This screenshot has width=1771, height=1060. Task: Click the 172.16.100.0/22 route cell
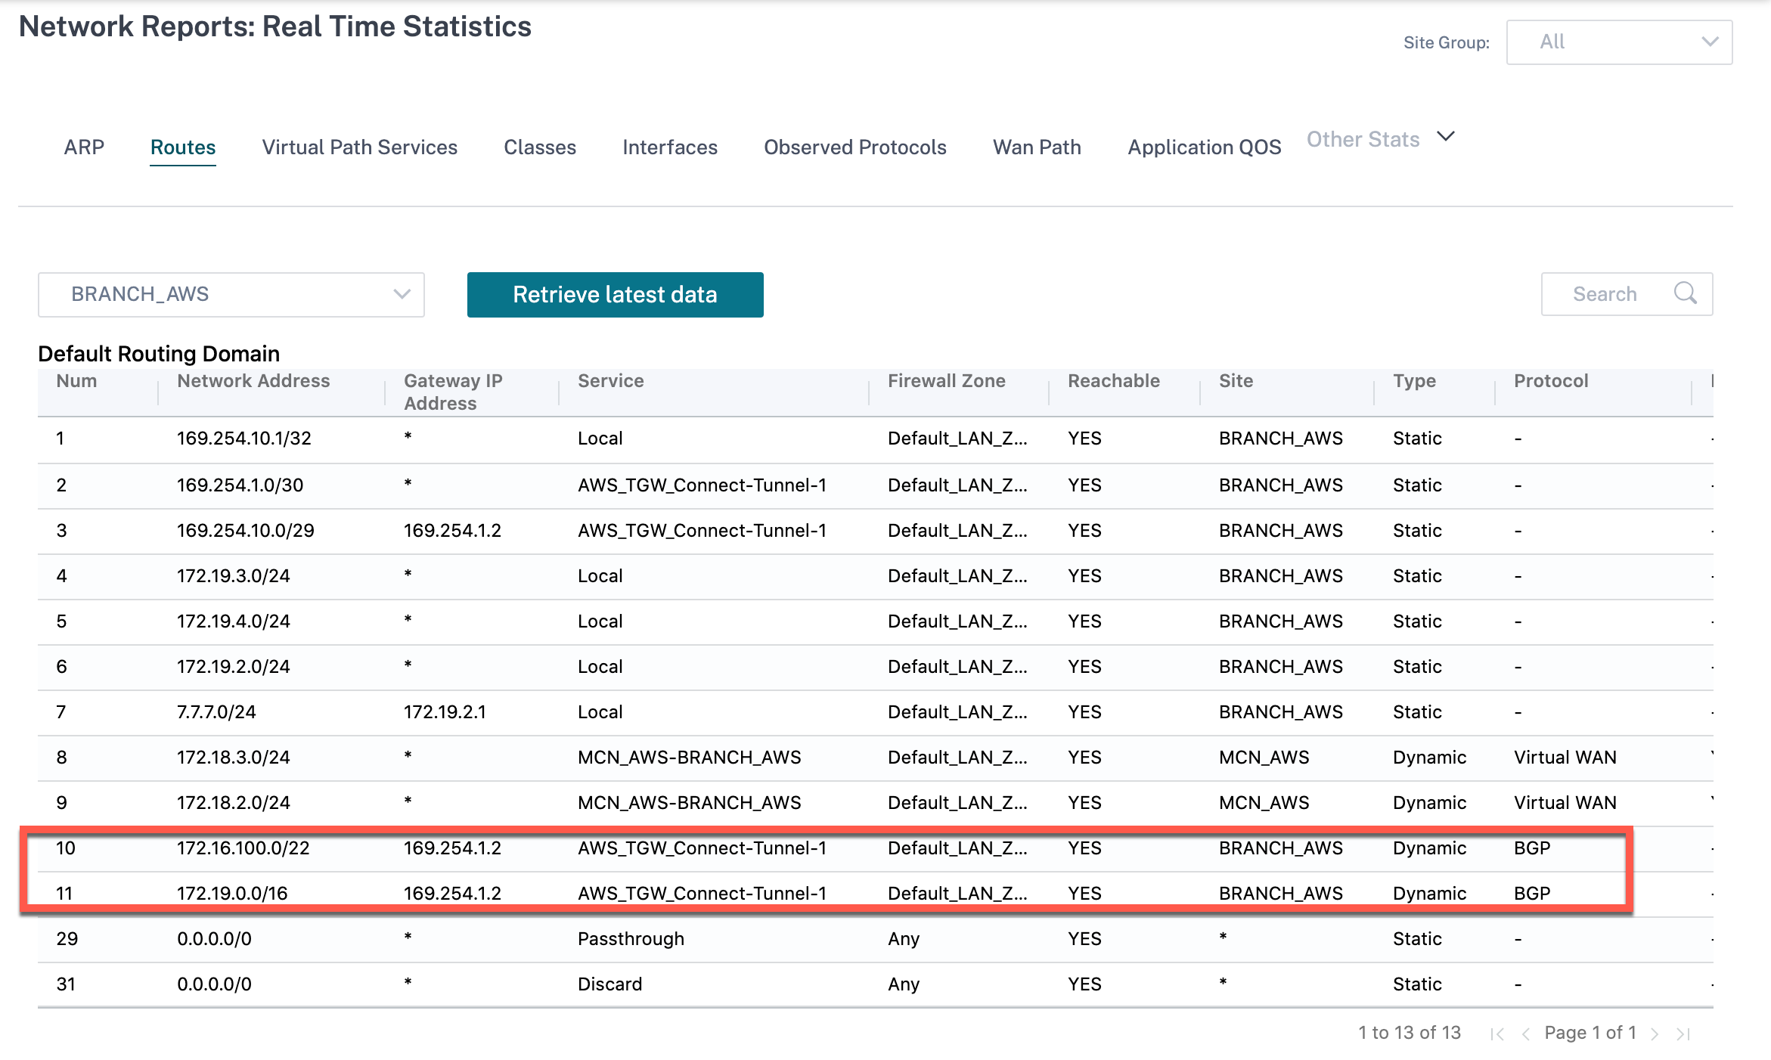(243, 848)
